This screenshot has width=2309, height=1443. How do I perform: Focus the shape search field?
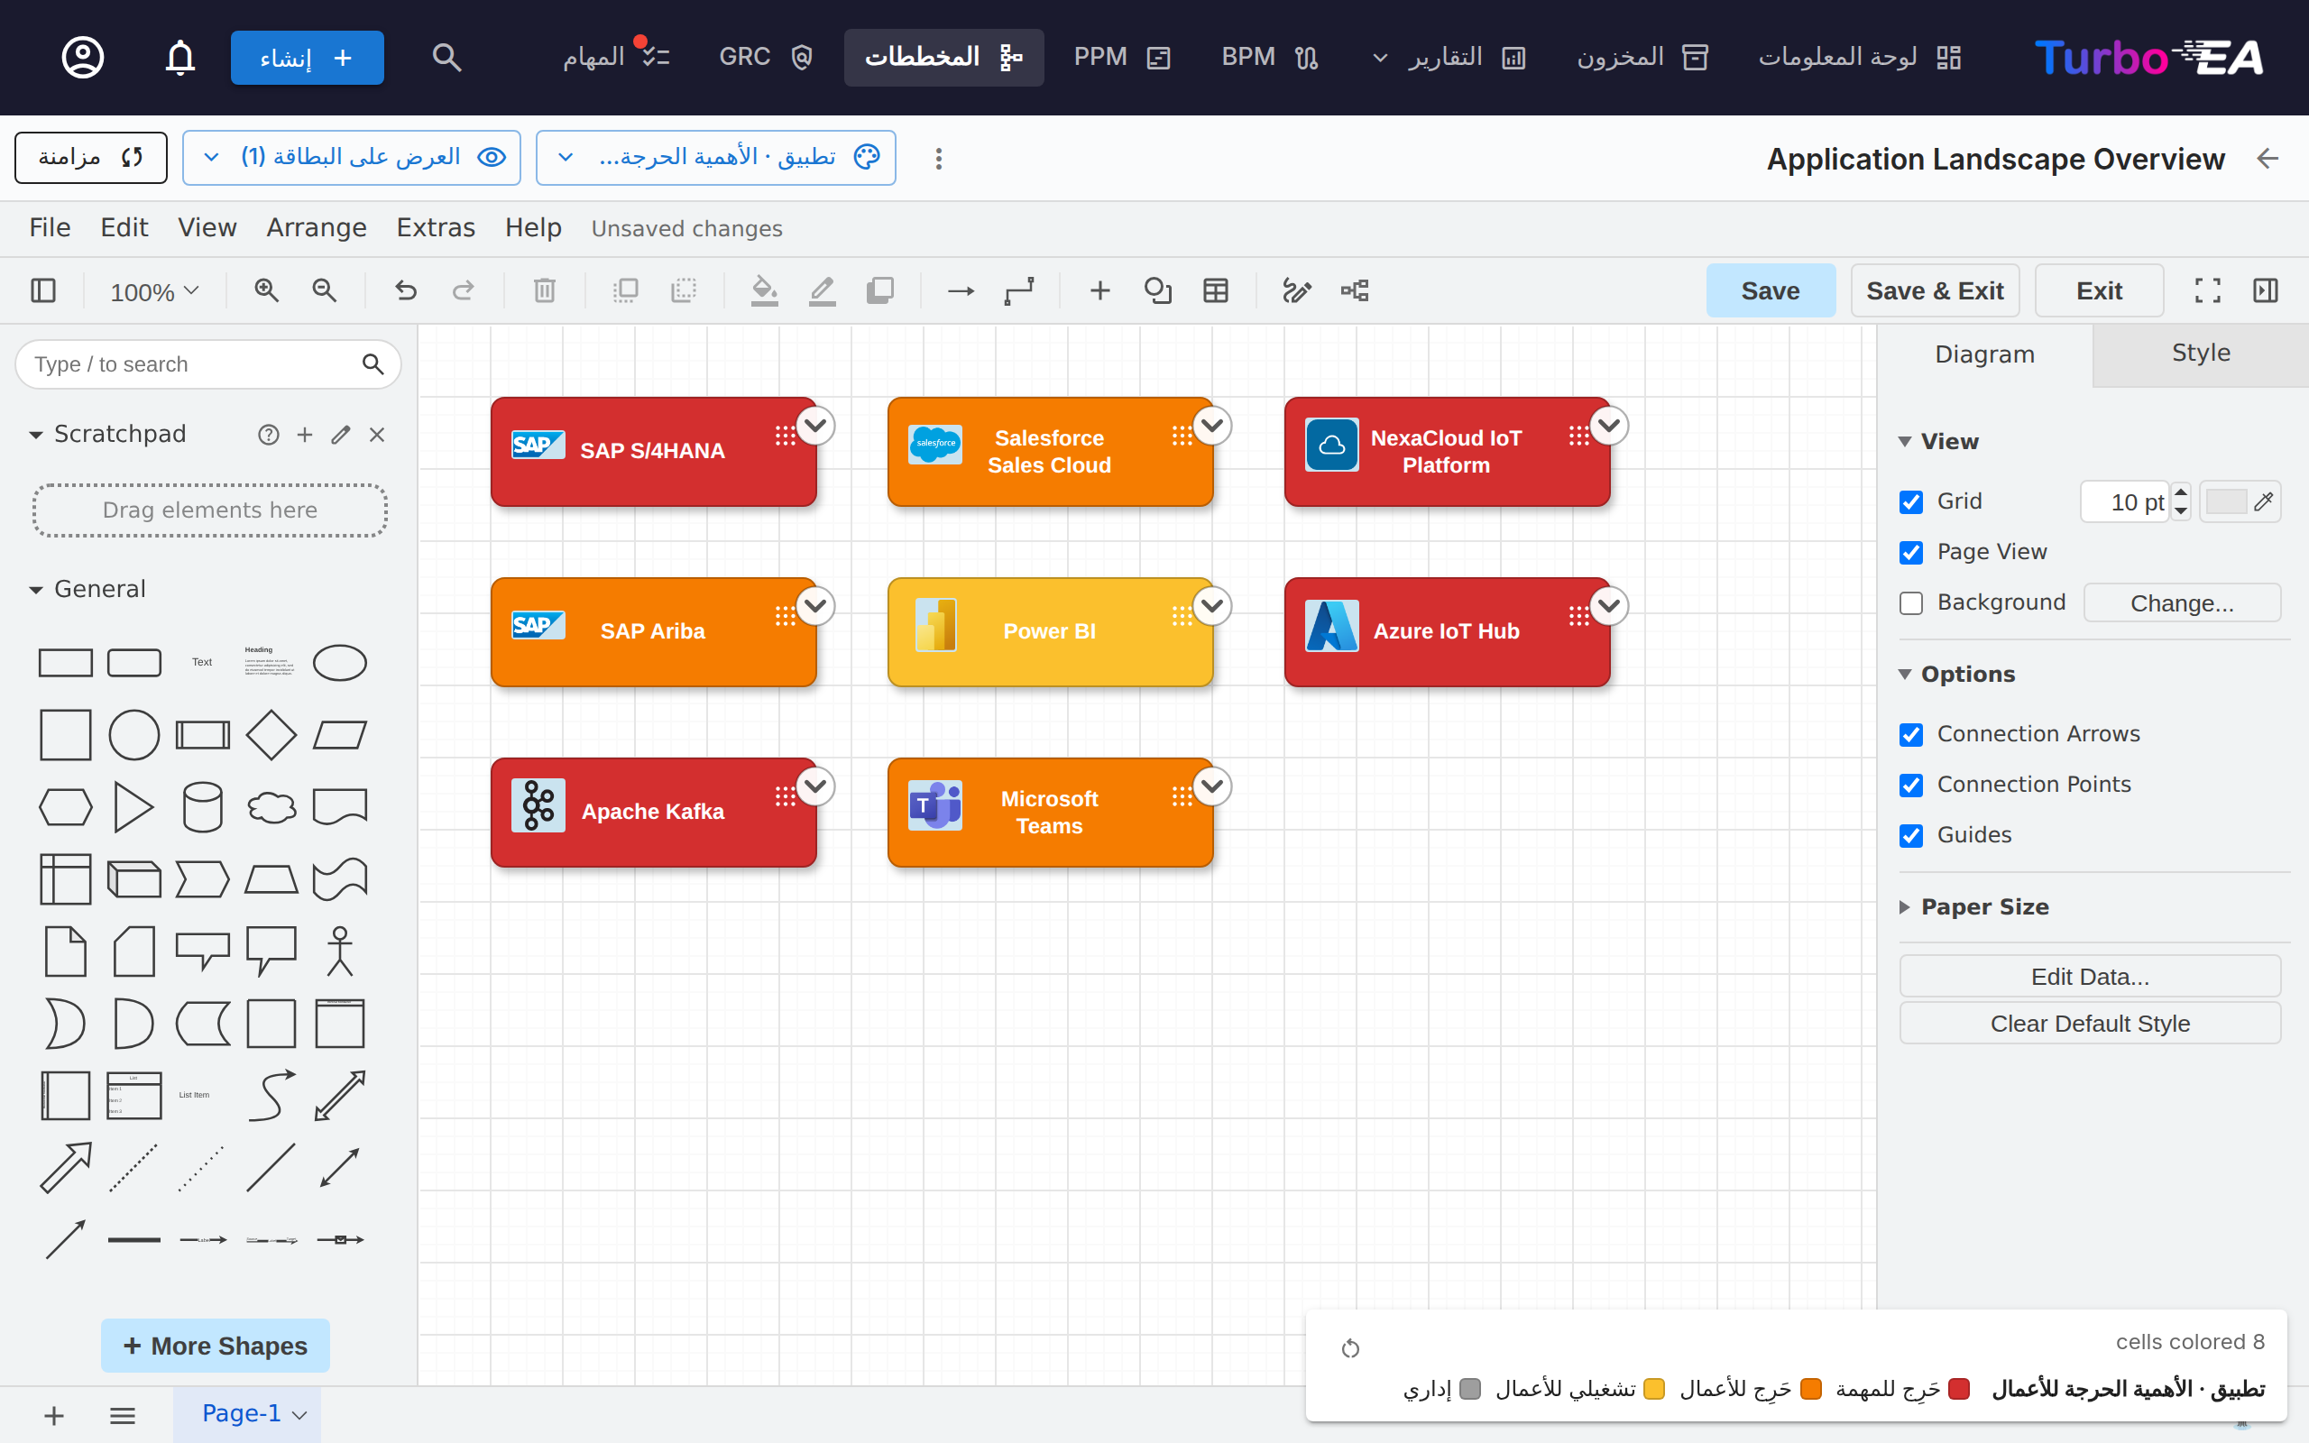click(x=208, y=364)
